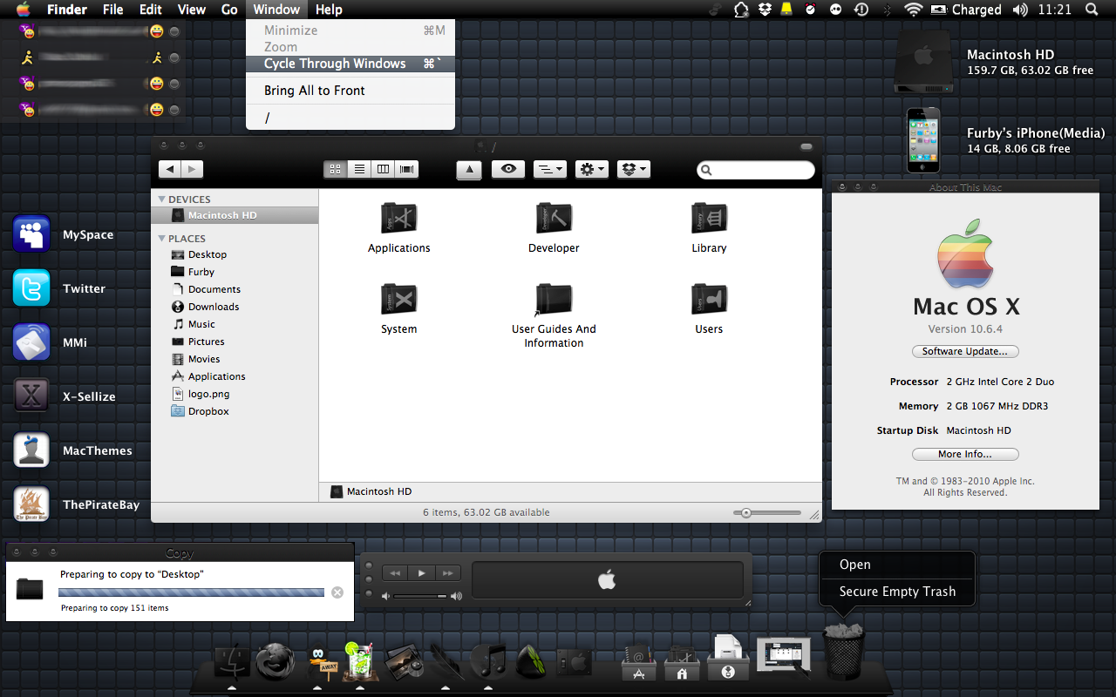Open iTunes from the Dock

(489, 662)
